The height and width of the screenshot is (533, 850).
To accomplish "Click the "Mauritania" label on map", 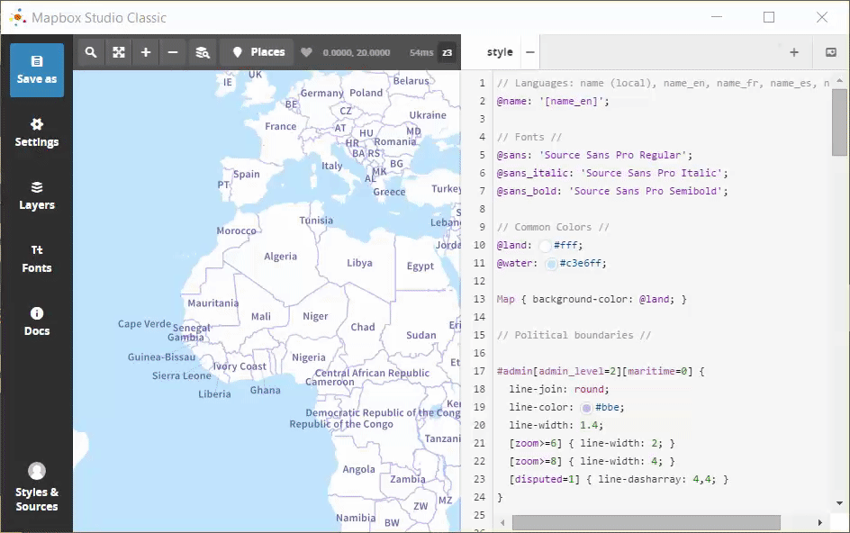I will click(x=213, y=303).
